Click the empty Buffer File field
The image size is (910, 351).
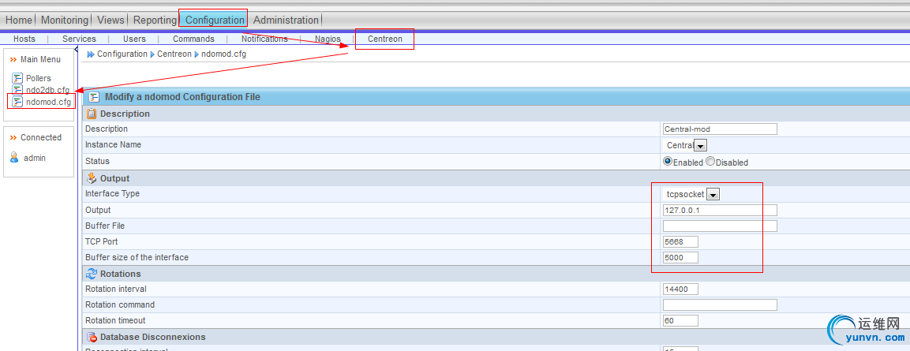[720, 226]
